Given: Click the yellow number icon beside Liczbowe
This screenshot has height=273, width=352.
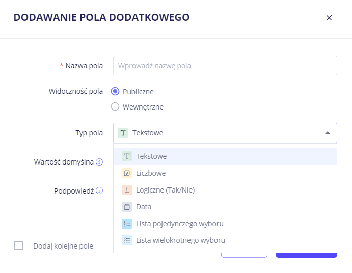Looking at the screenshot, I should click(x=127, y=173).
